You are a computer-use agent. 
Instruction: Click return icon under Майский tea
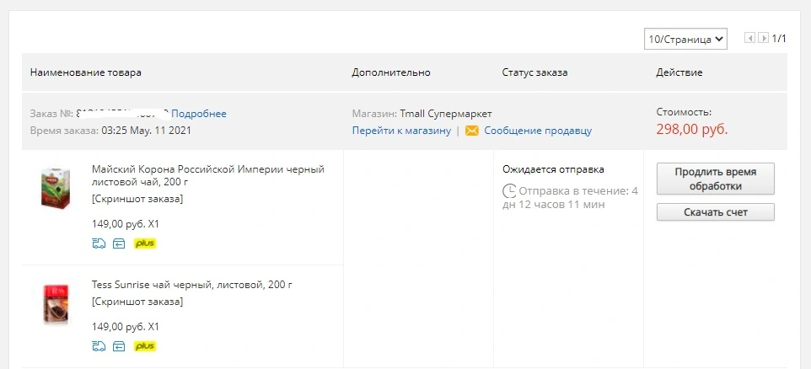[119, 243]
